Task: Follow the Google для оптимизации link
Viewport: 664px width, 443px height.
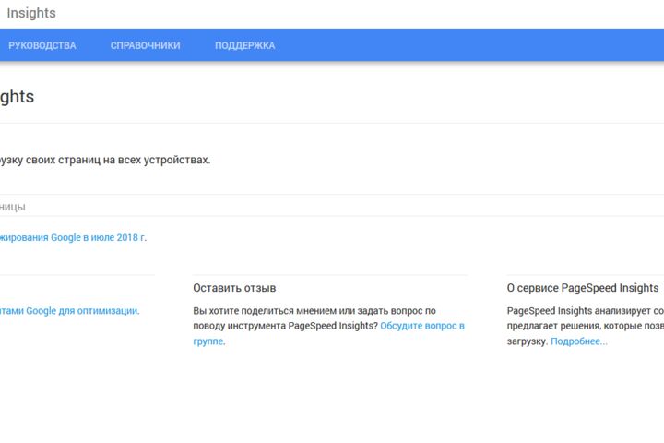Action: pos(69,311)
